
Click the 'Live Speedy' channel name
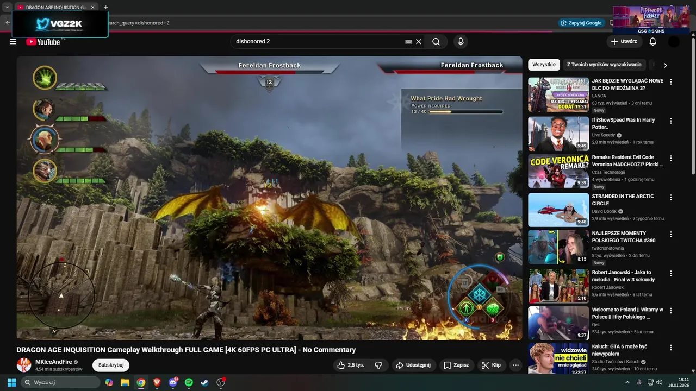tap(604, 135)
